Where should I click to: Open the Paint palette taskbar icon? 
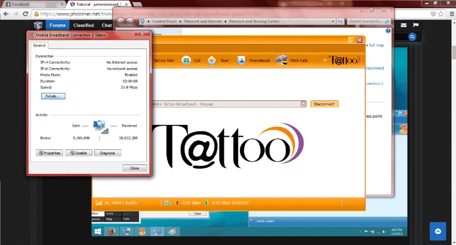[172, 231]
